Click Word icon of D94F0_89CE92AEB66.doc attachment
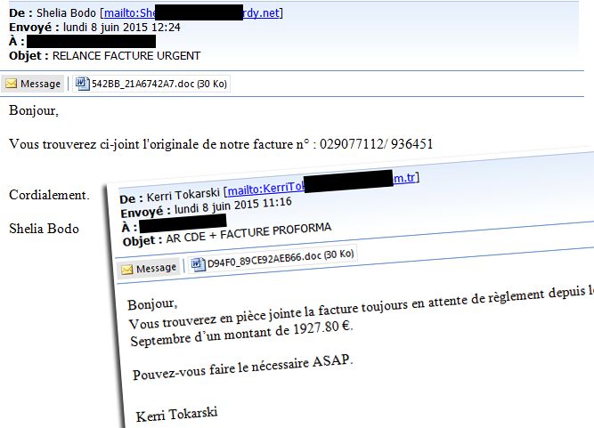 tap(198, 263)
